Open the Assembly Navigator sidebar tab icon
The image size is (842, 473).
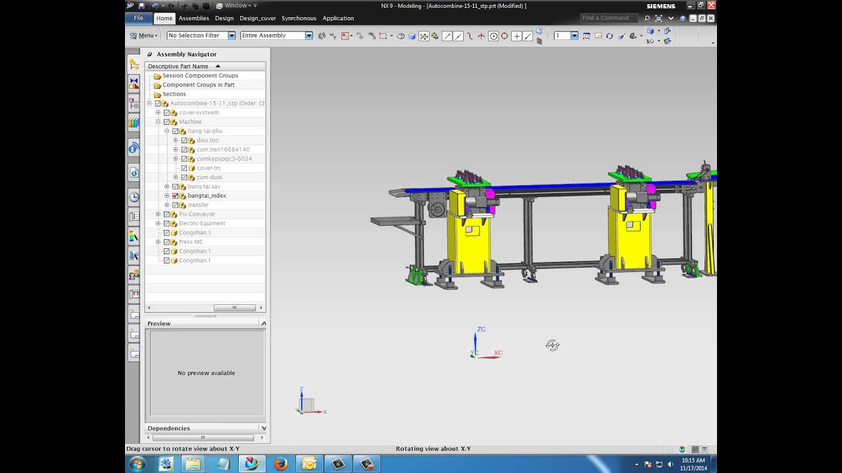point(134,65)
